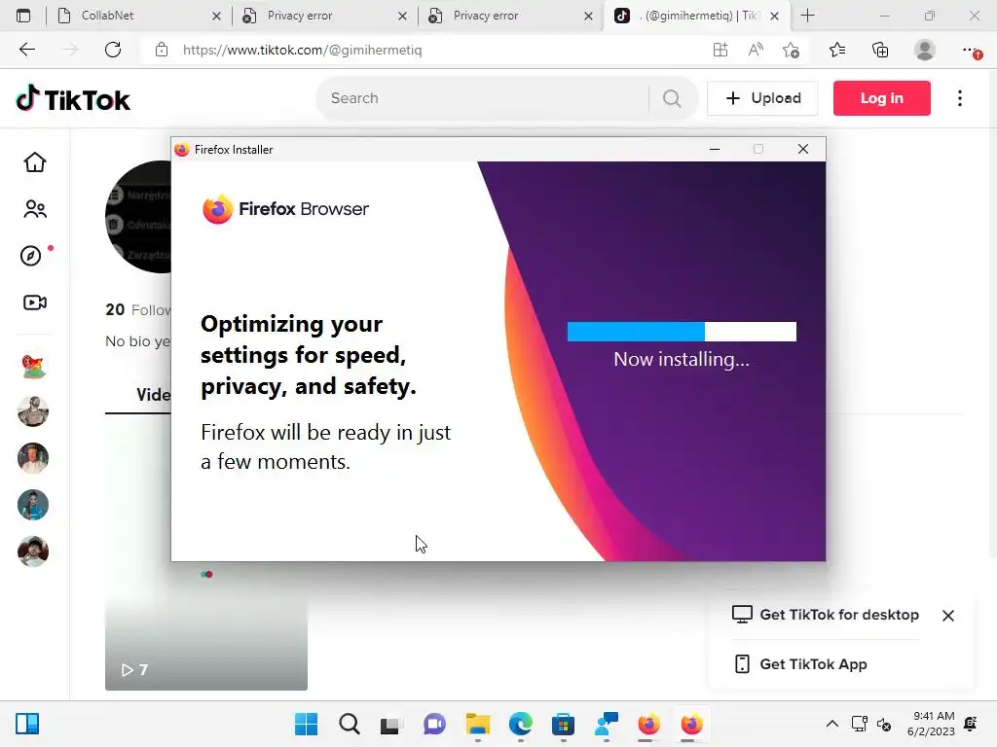Click the Log in button
Viewport: 997px width, 747px height.
pos(881,98)
